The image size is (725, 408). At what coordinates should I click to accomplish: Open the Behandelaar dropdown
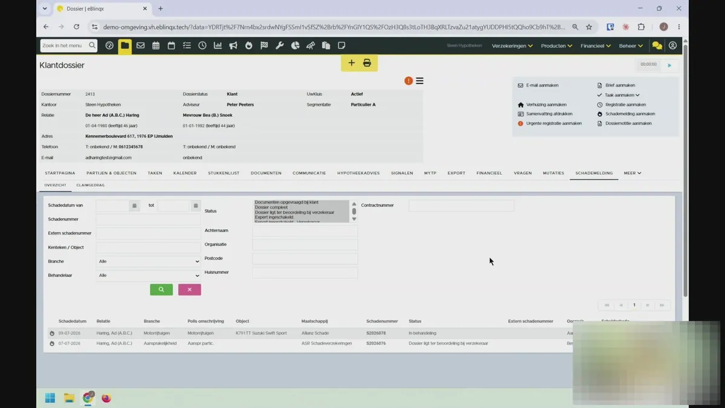click(149, 276)
